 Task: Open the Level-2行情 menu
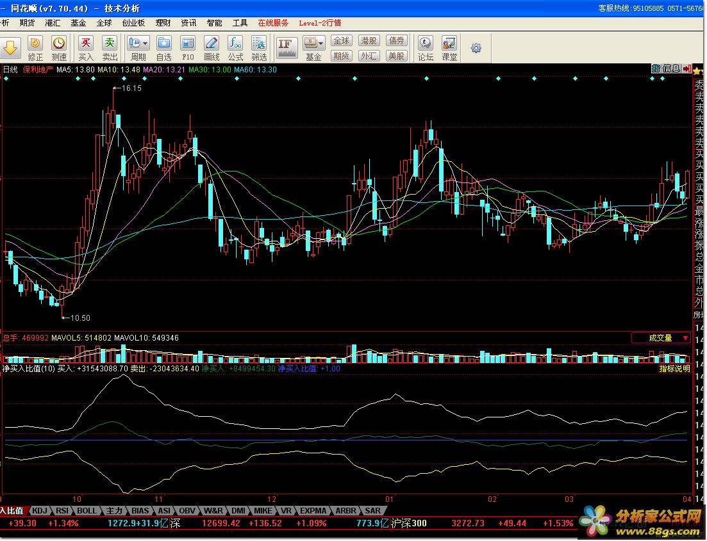point(320,23)
